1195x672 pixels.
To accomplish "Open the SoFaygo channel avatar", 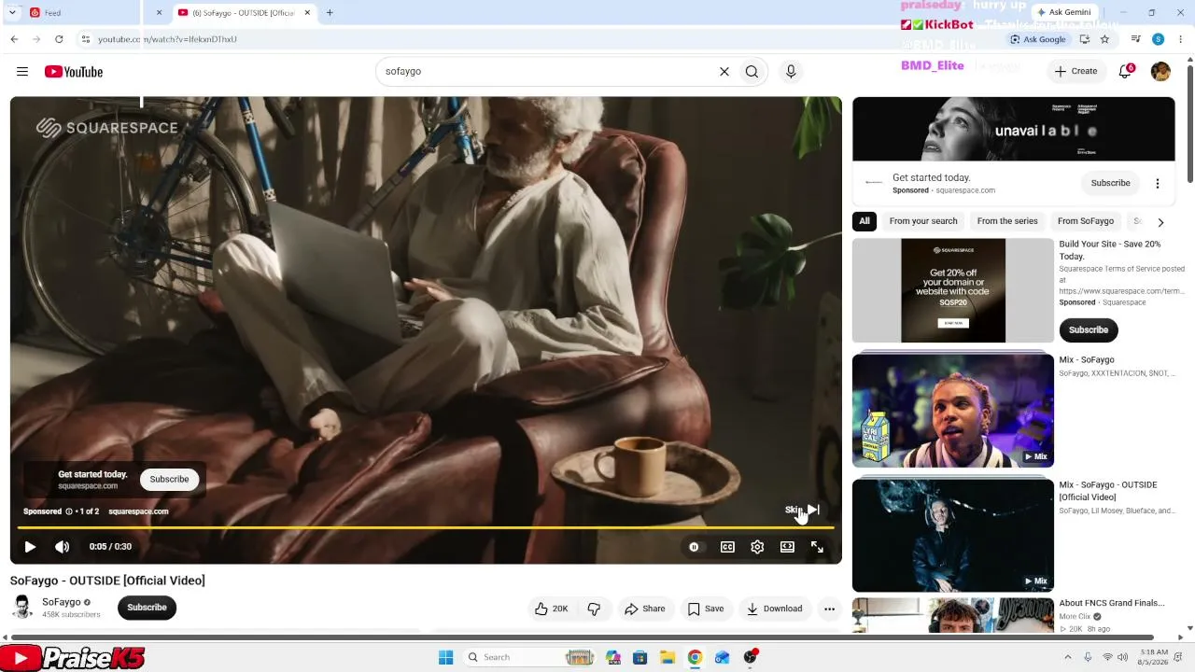I will tap(22, 608).
